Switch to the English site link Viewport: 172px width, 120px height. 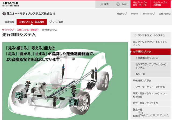click(x=134, y=14)
